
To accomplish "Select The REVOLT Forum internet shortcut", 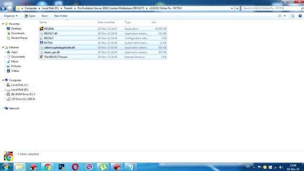I will [x=103, y=57].
